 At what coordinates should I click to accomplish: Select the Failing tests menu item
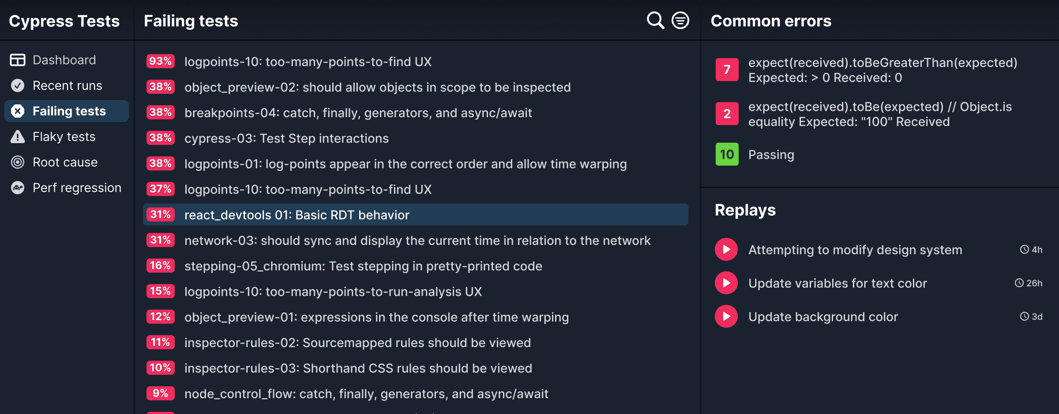pyautogui.click(x=67, y=111)
